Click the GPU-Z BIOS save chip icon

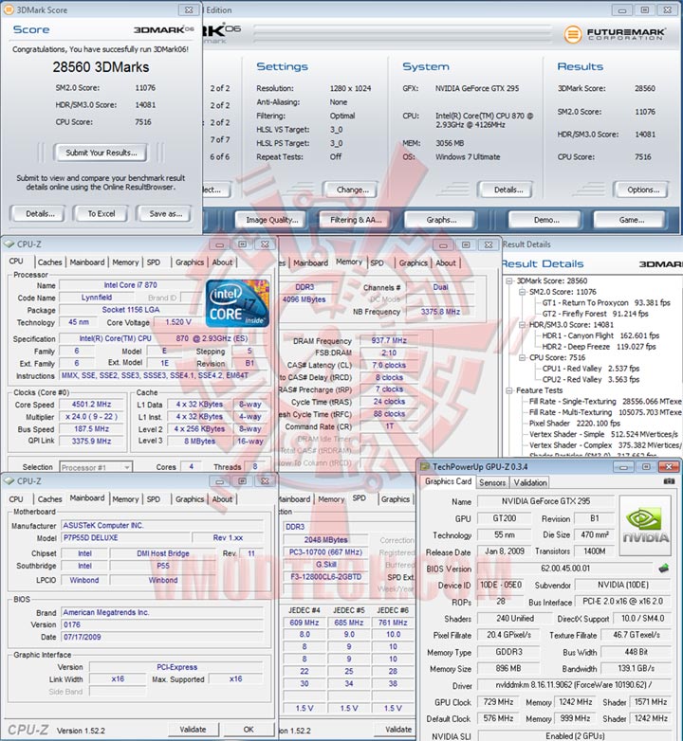[x=664, y=568]
